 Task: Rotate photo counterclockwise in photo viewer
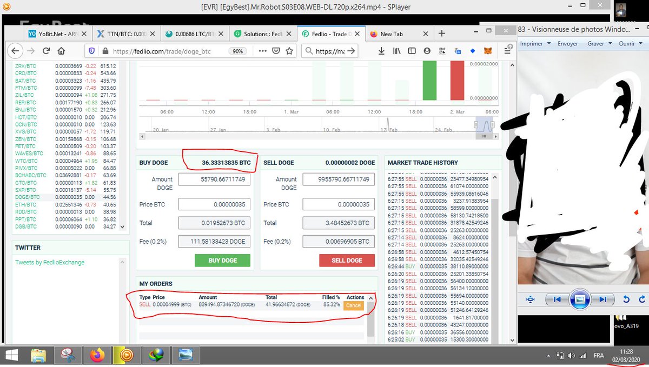627,299
